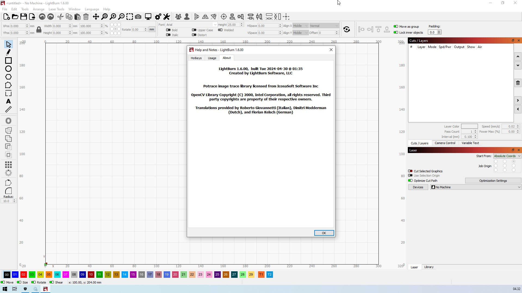Select the arrow Selection tool

click(x=8, y=44)
